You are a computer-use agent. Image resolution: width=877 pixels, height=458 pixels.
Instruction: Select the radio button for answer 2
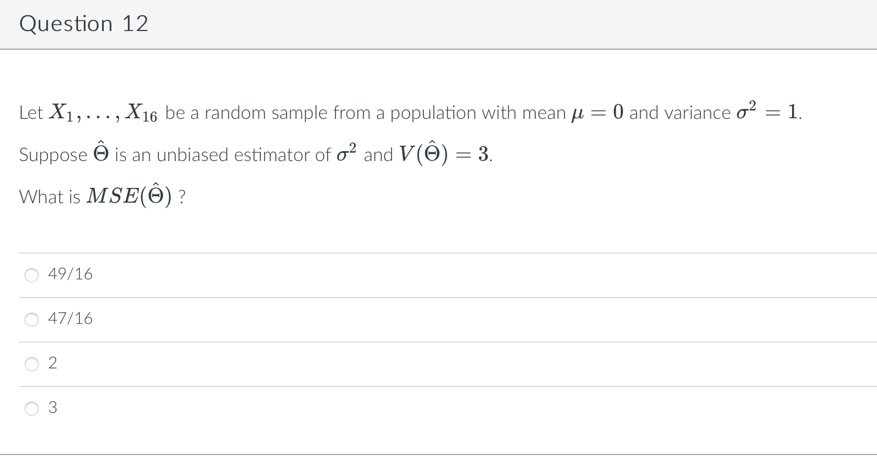click(32, 364)
